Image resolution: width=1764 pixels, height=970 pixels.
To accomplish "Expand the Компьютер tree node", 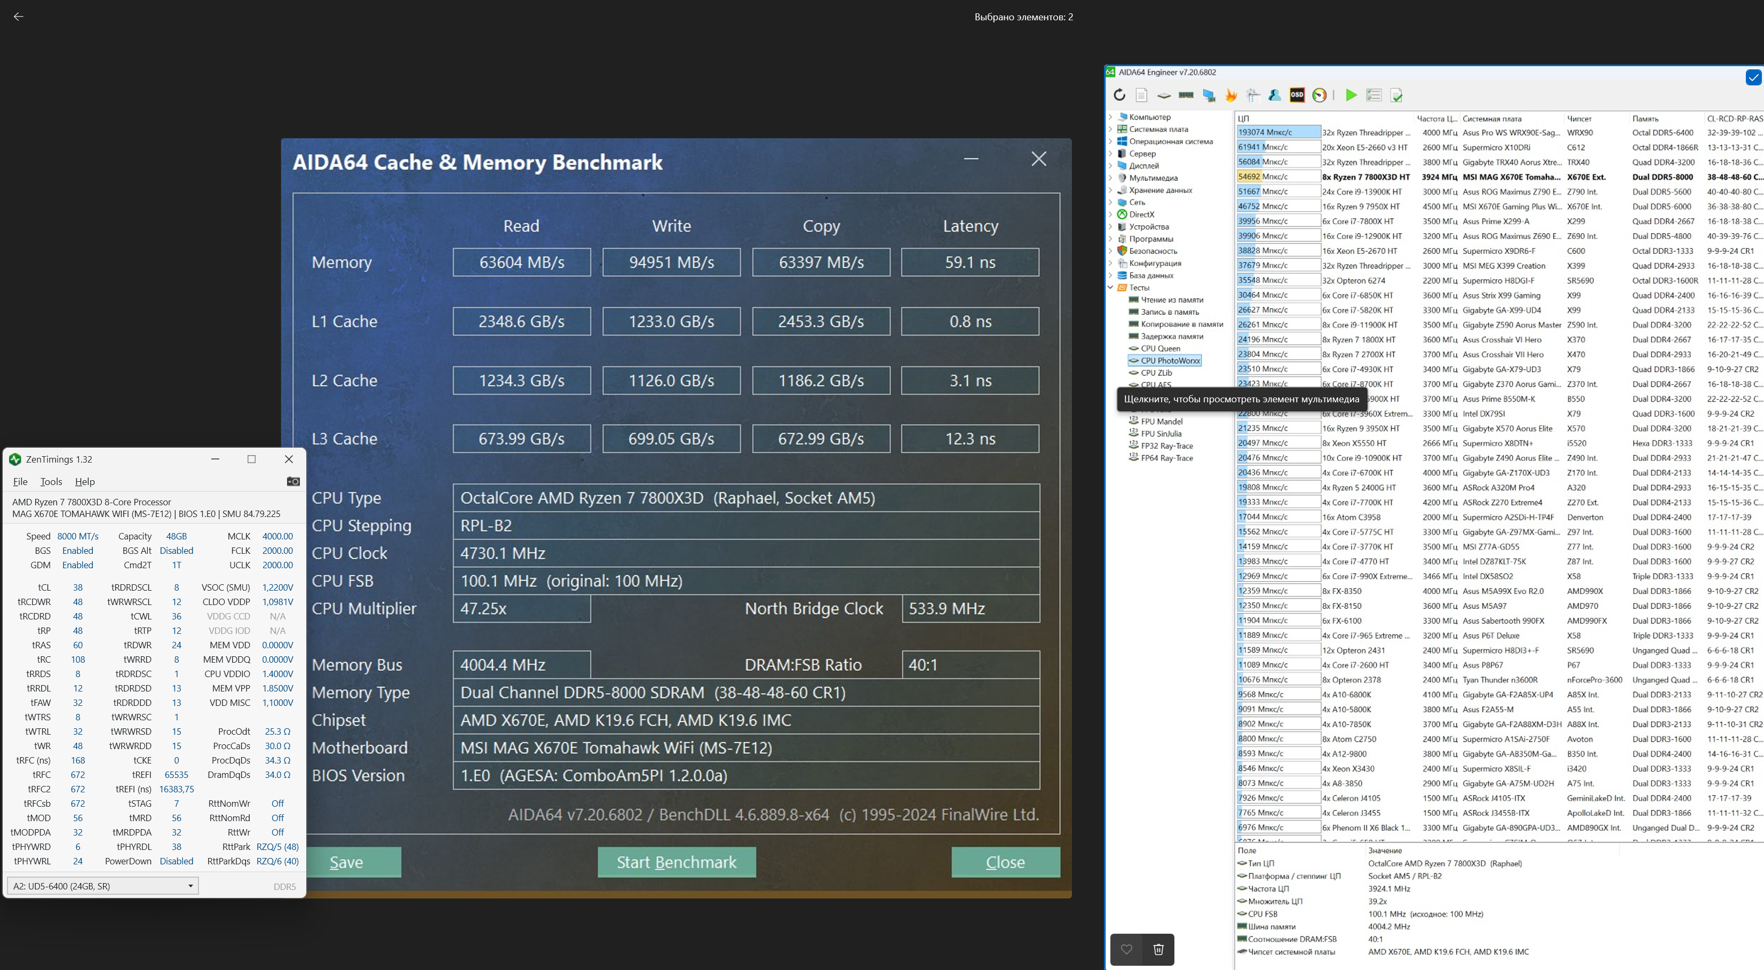I will [x=1111, y=117].
